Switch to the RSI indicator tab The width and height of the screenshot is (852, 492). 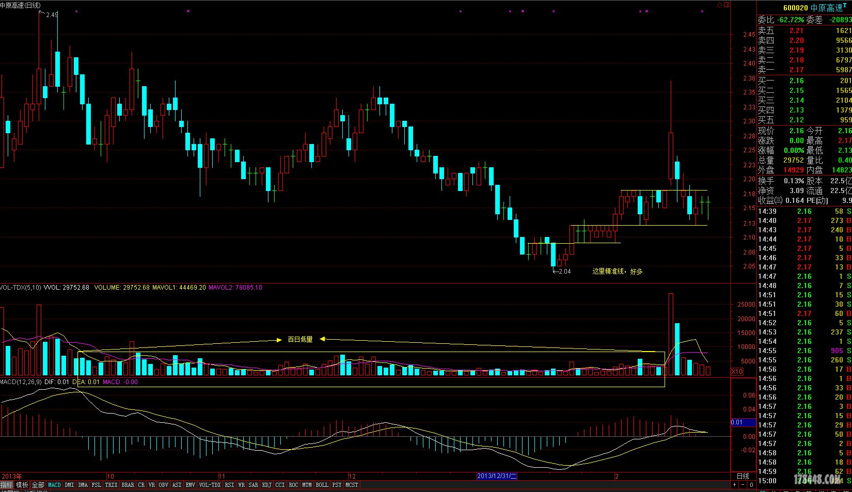230,485
